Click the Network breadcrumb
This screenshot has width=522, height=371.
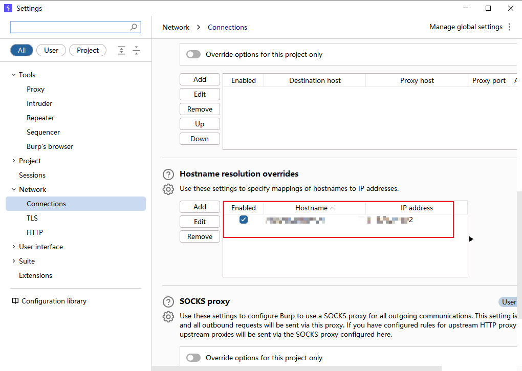coord(176,27)
